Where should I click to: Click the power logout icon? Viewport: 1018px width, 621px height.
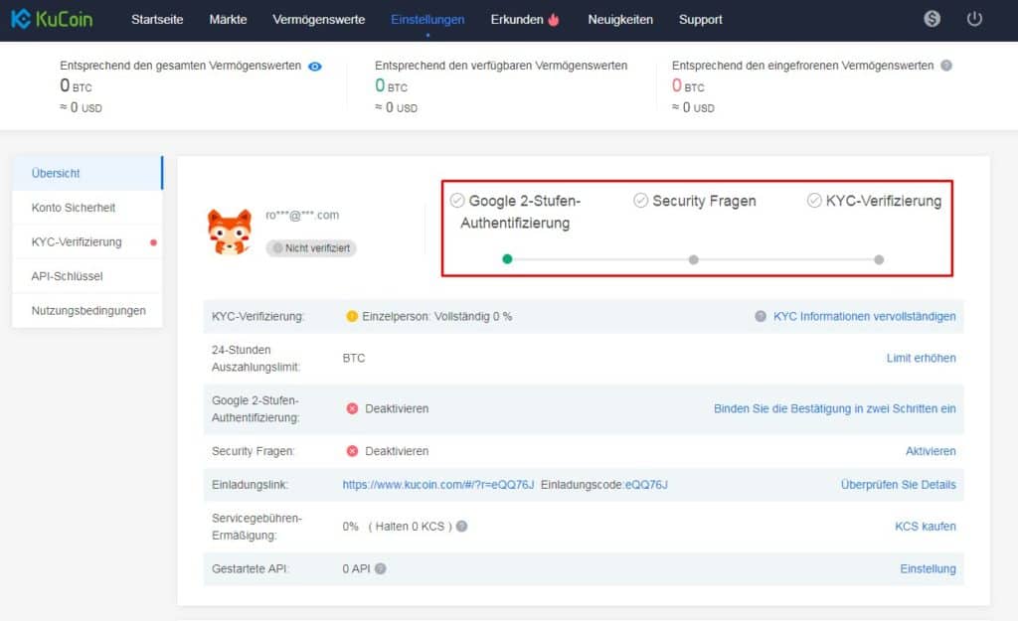[x=974, y=19]
